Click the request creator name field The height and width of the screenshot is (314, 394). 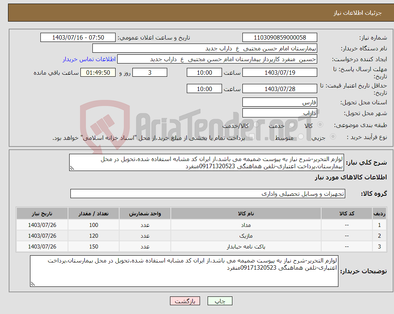(x=217, y=59)
